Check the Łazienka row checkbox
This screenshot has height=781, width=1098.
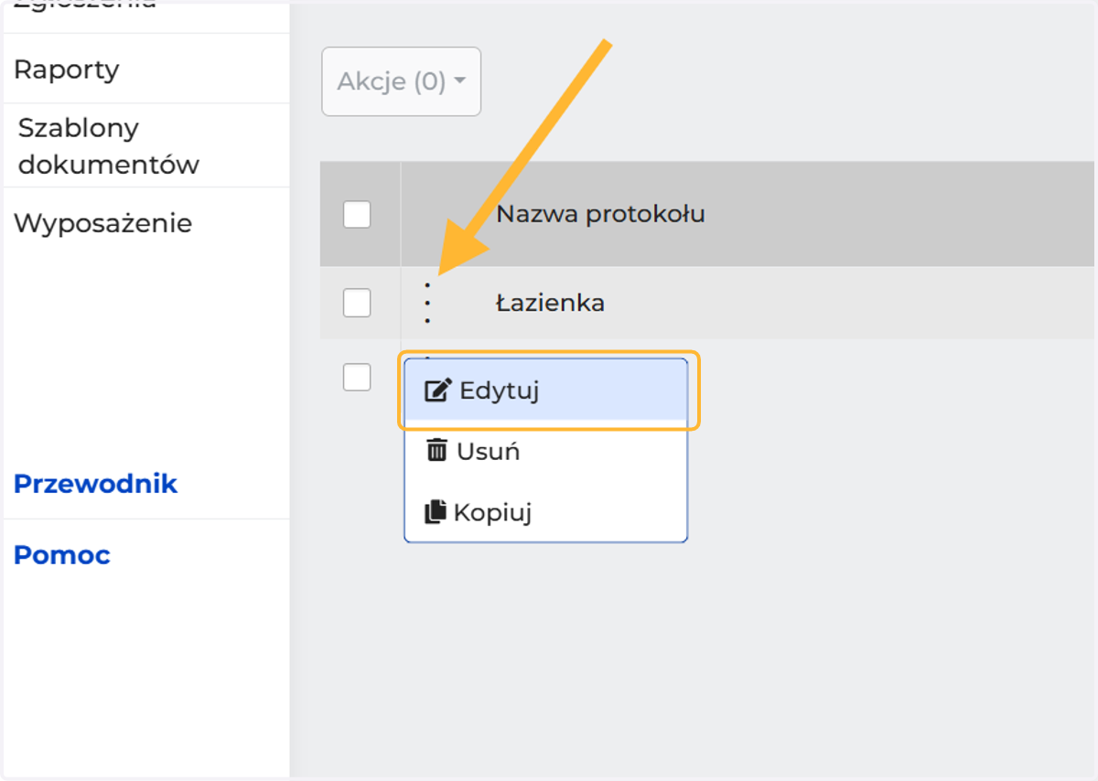click(x=357, y=303)
